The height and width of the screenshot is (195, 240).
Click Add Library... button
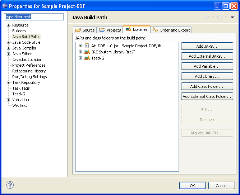coord(207,76)
